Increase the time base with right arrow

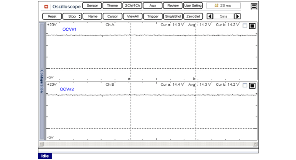(x=237, y=16)
